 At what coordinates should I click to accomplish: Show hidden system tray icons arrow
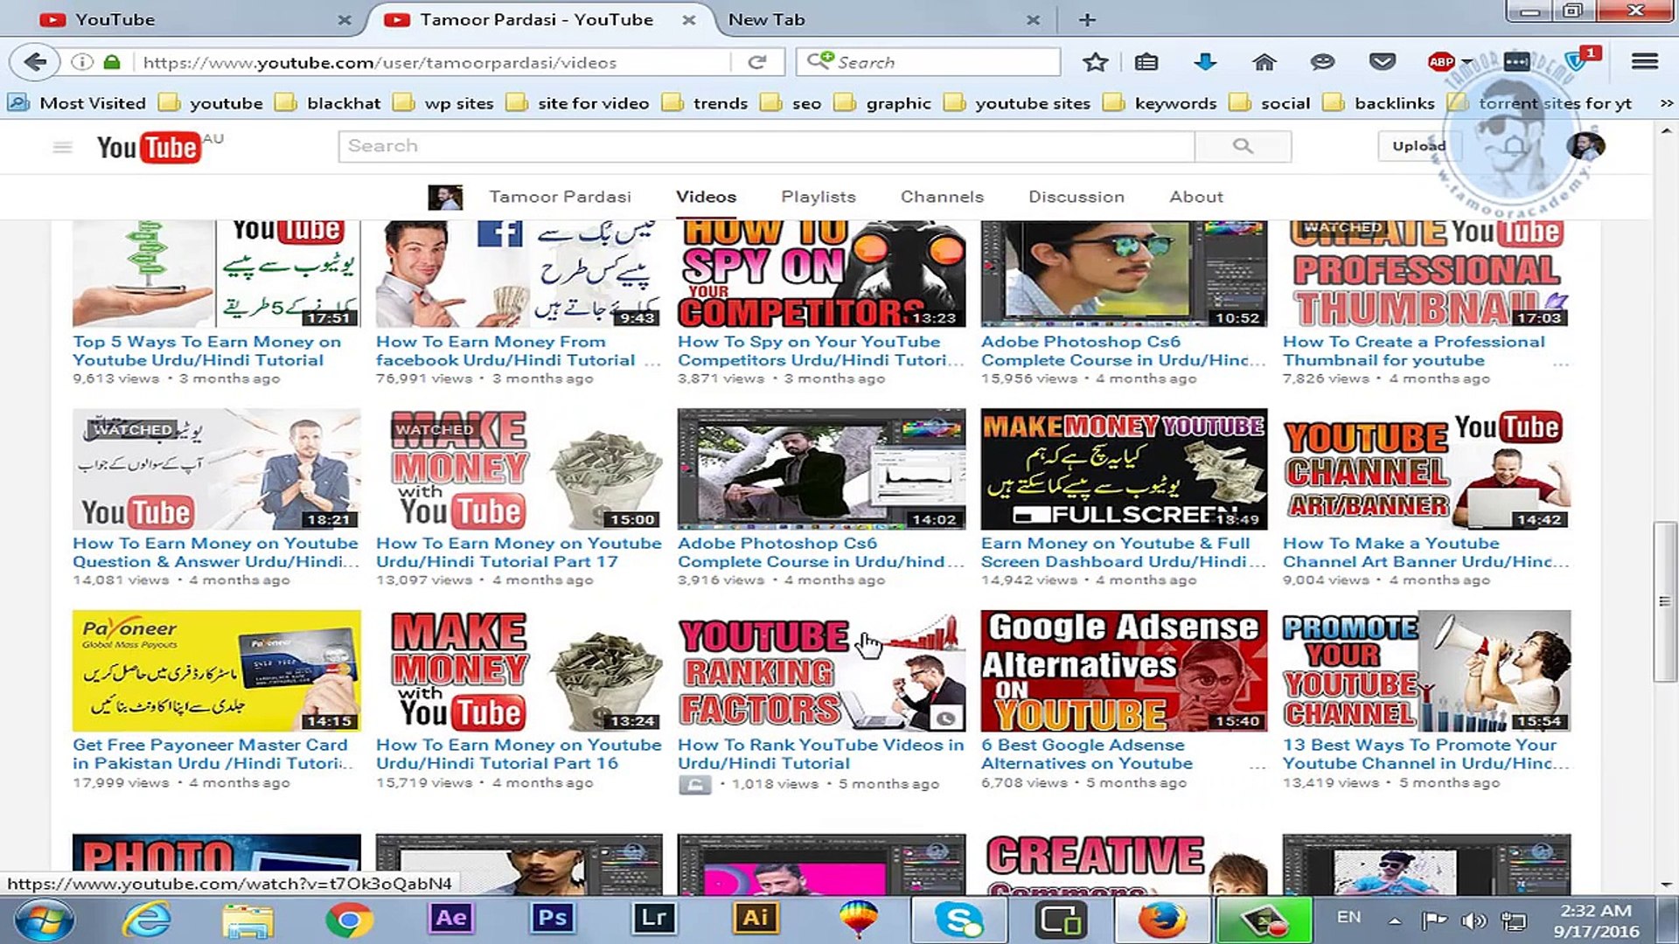[x=1395, y=920]
